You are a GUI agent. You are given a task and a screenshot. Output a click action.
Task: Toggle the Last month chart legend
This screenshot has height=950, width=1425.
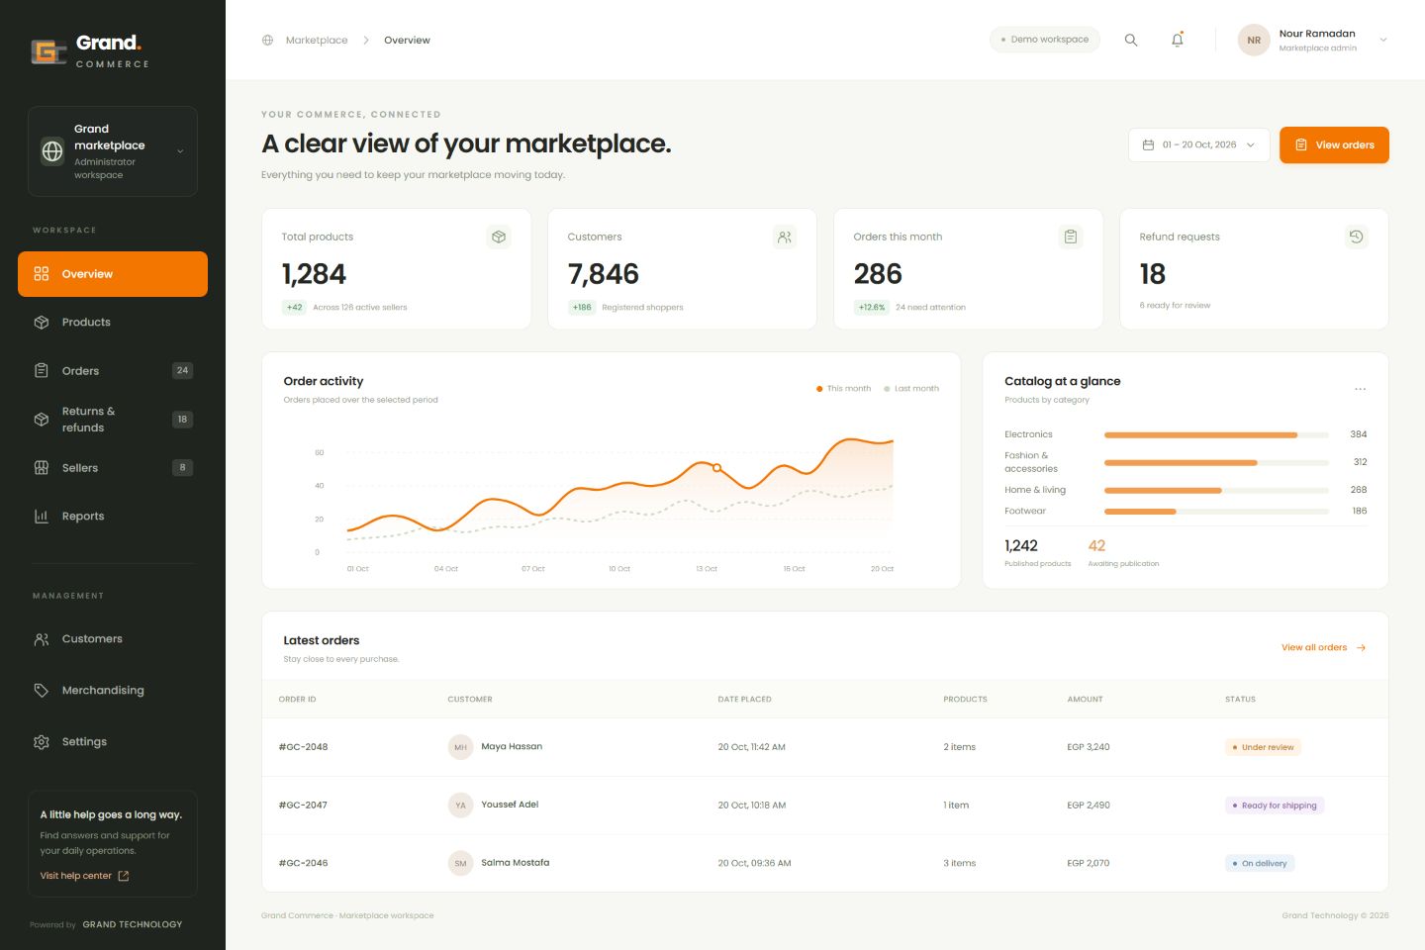coord(911,389)
